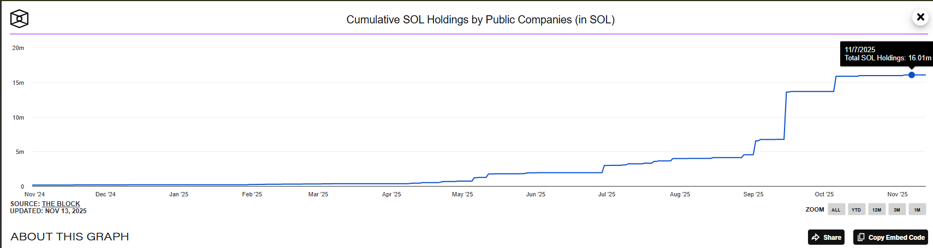Click the Sep '25 x-axis label

click(753, 194)
